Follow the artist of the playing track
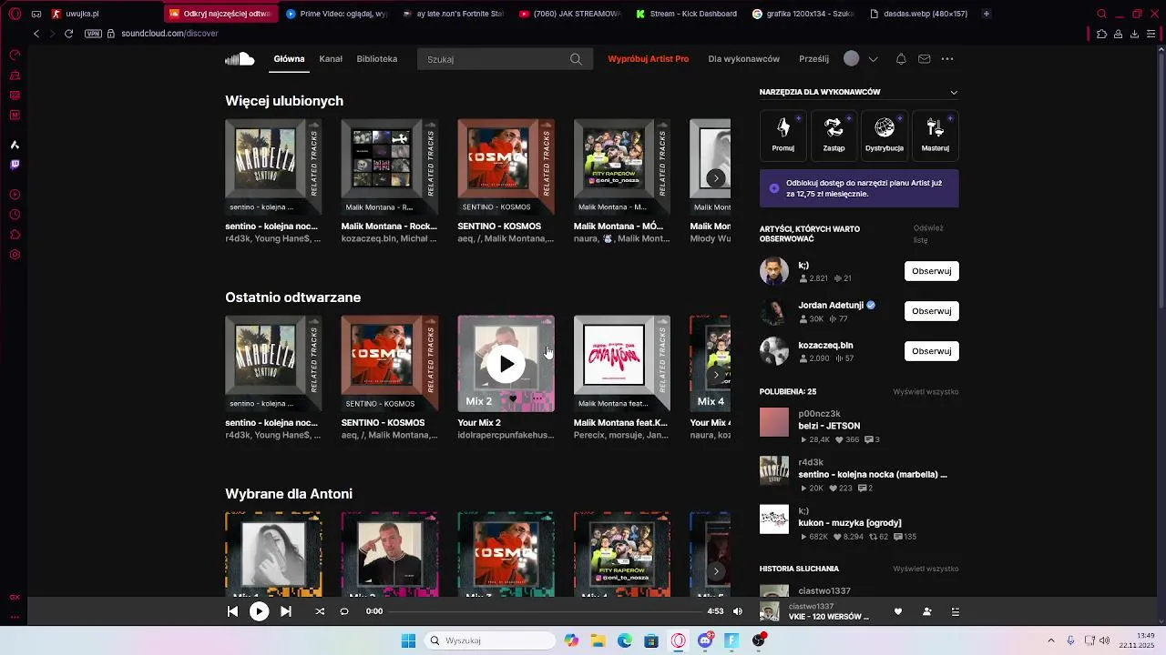The height and width of the screenshot is (655, 1166). 927,611
